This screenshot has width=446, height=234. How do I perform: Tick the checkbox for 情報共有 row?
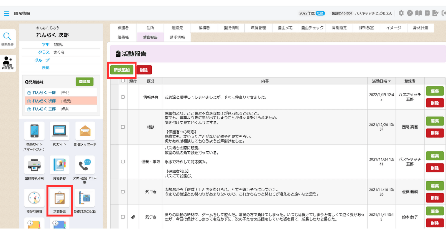123,97
